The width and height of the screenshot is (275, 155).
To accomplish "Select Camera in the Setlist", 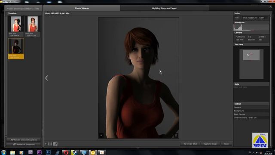I will click(x=251, y=107).
